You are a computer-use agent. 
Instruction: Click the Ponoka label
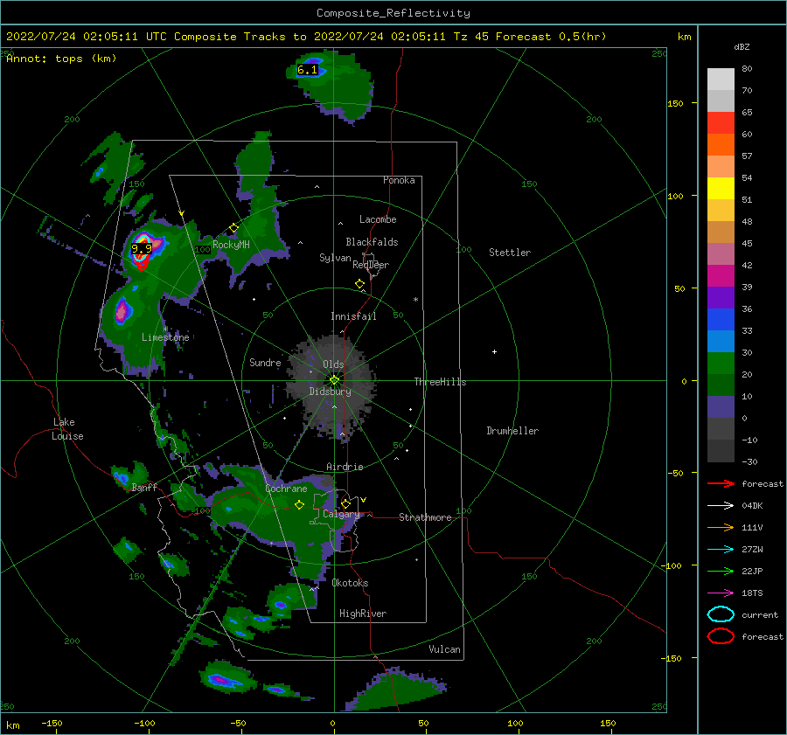(x=399, y=180)
